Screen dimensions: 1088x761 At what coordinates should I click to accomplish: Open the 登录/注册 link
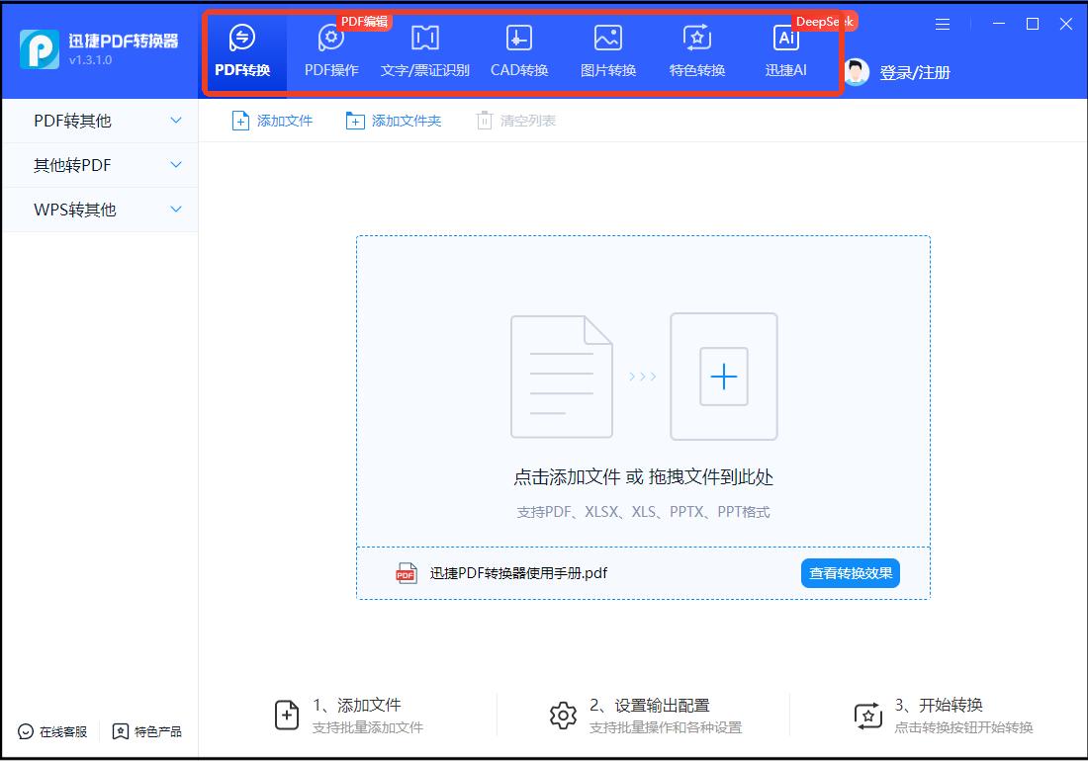tap(915, 72)
